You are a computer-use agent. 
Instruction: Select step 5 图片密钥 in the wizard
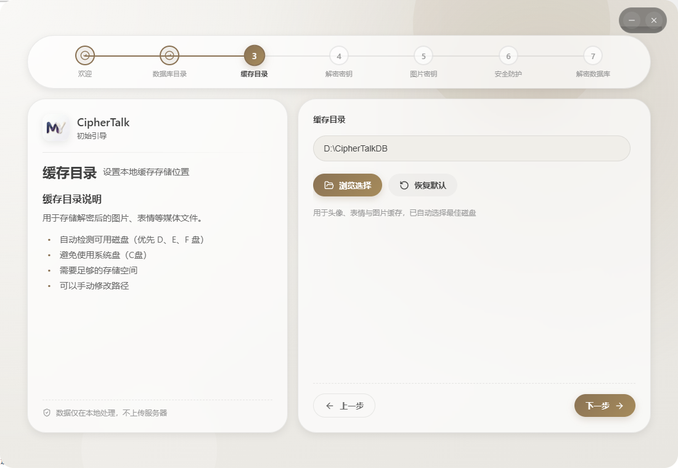click(x=423, y=55)
